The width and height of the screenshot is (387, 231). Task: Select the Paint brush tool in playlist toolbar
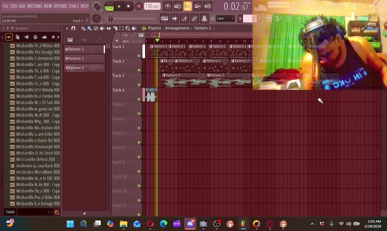(x=89, y=28)
